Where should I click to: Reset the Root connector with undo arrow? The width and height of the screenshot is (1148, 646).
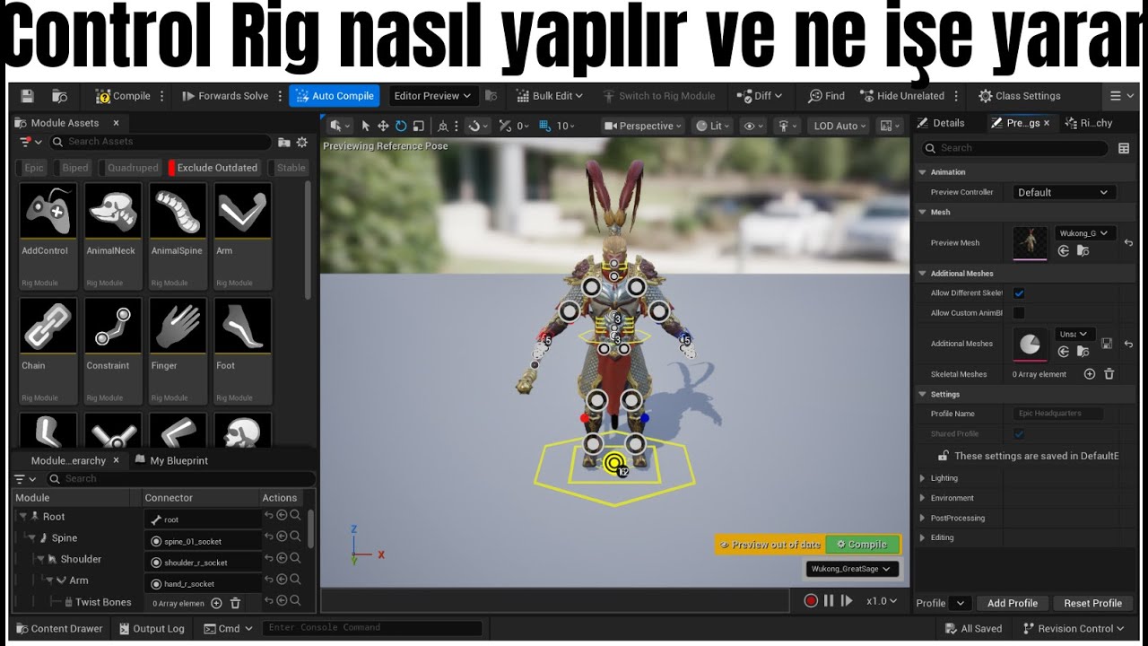[268, 516]
